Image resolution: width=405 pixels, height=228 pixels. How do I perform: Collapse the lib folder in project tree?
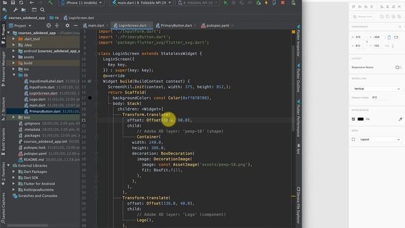click(14, 75)
